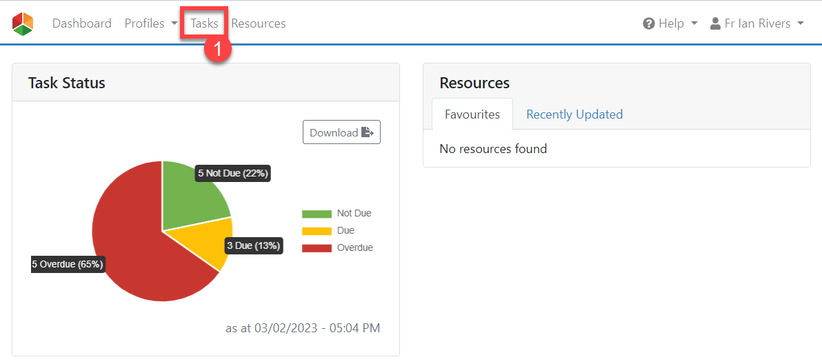Toggle the green Not Due legend swatch
The image size is (822, 364).
tap(317, 214)
